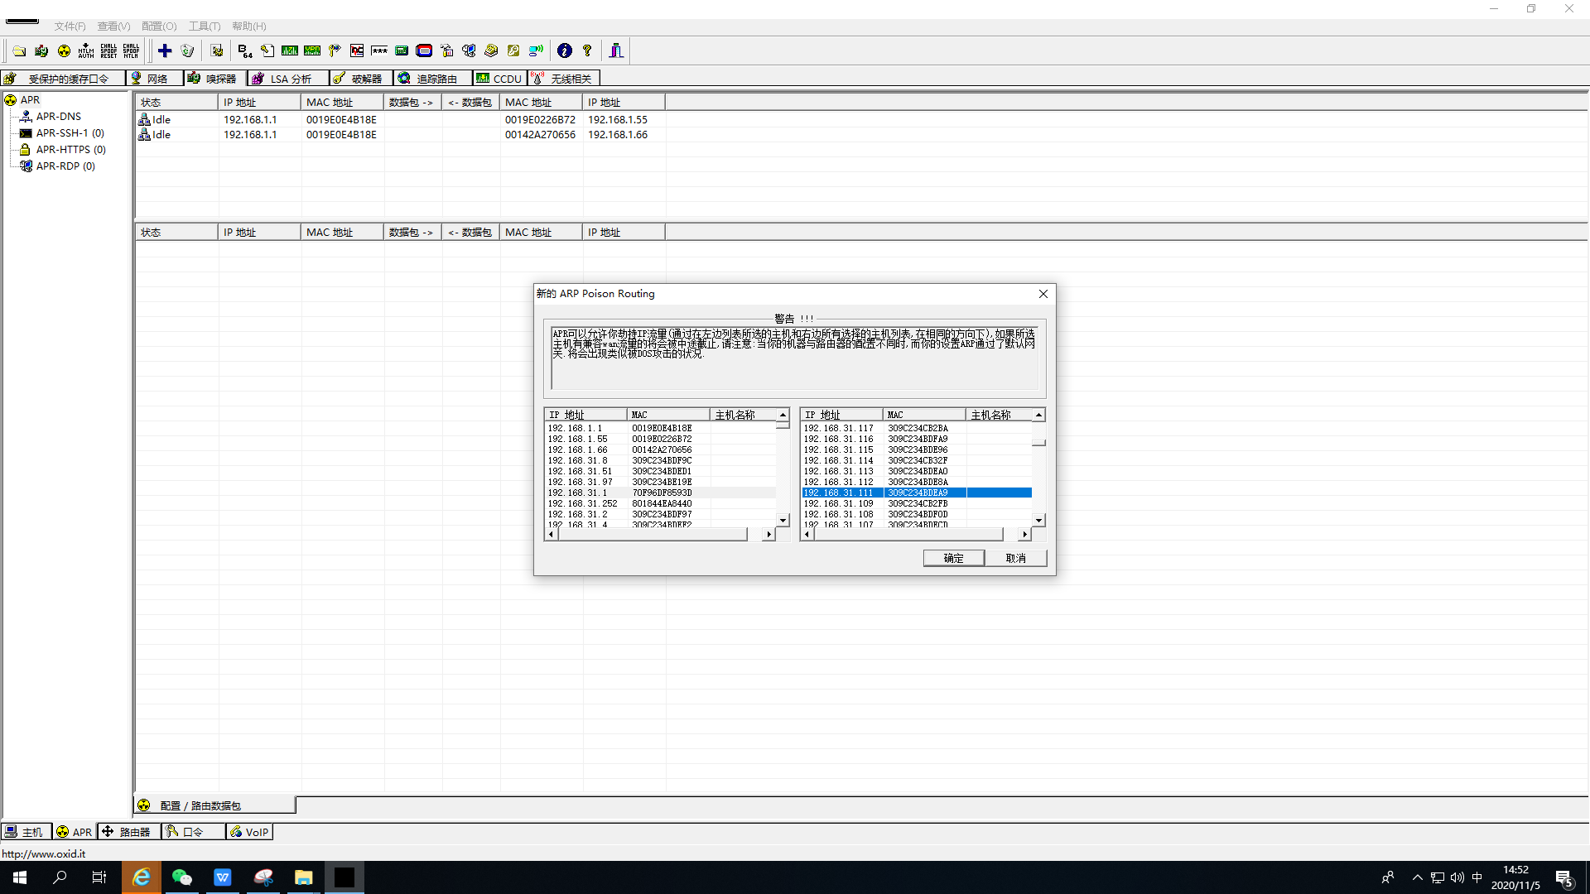Click the blue info About icon
Screen dimensions: 1590x894
click(565, 51)
